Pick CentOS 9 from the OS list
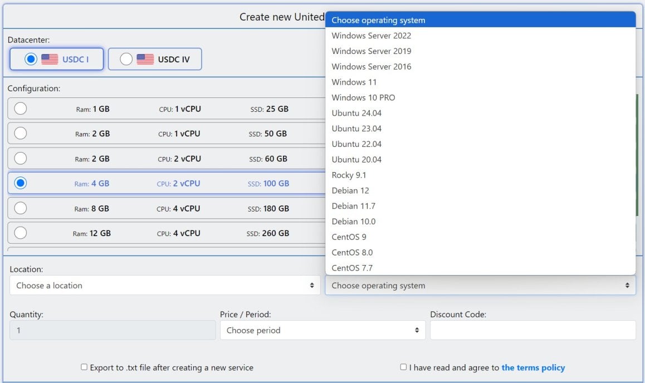 pos(481,237)
